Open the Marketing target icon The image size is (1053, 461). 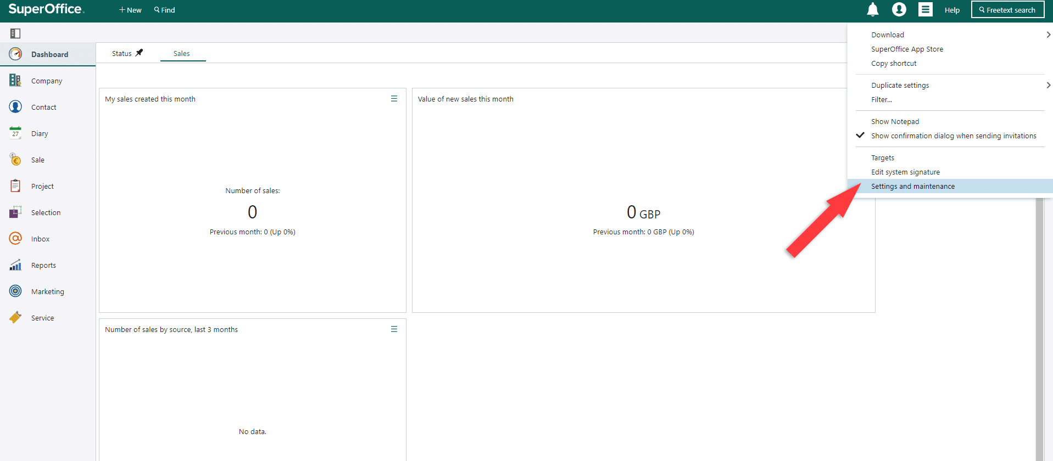coord(15,291)
